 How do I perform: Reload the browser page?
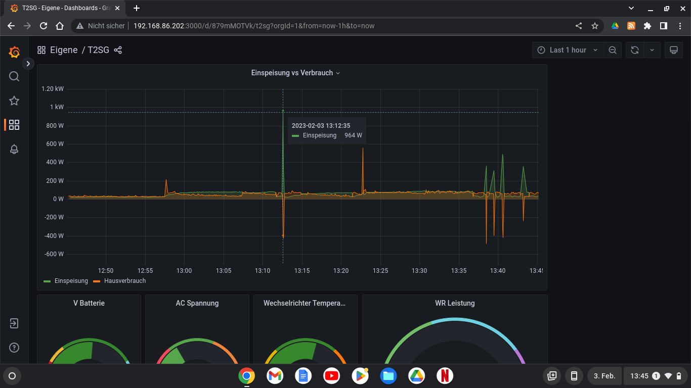44,26
